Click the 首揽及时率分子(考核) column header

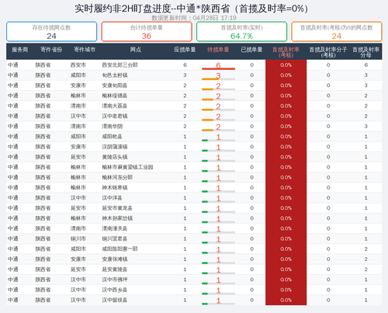point(328,52)
